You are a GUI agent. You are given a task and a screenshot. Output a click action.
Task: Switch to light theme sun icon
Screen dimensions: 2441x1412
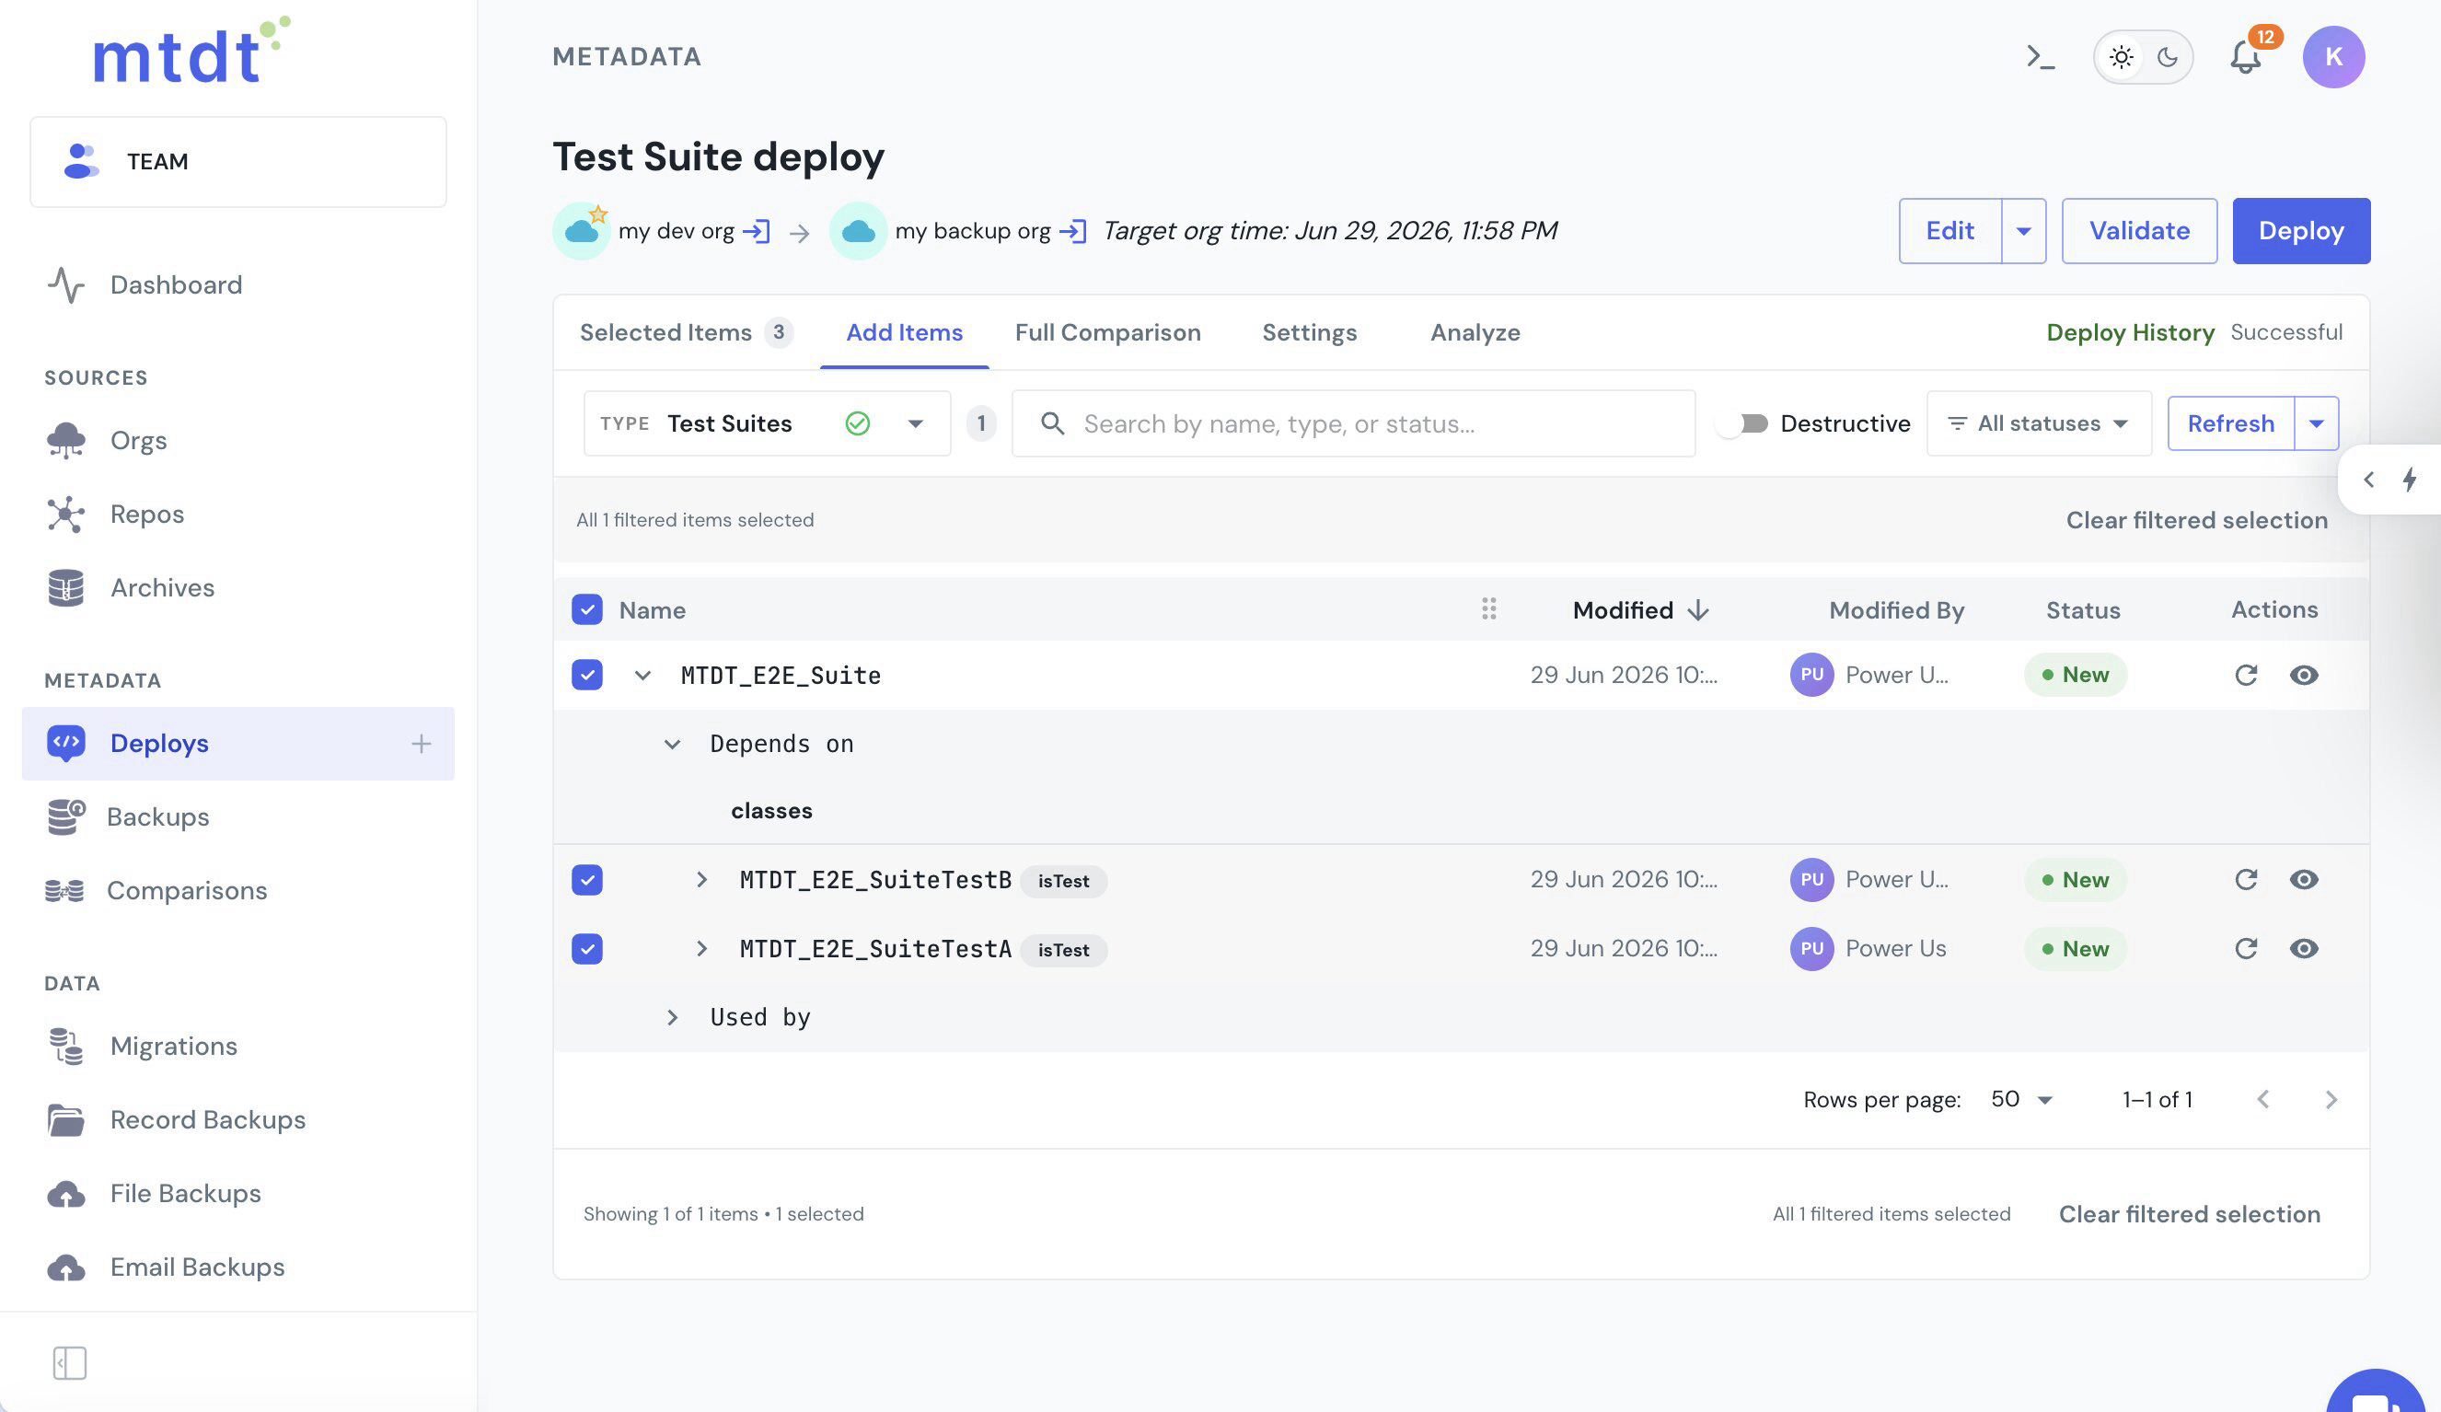tap(2122, 57)
